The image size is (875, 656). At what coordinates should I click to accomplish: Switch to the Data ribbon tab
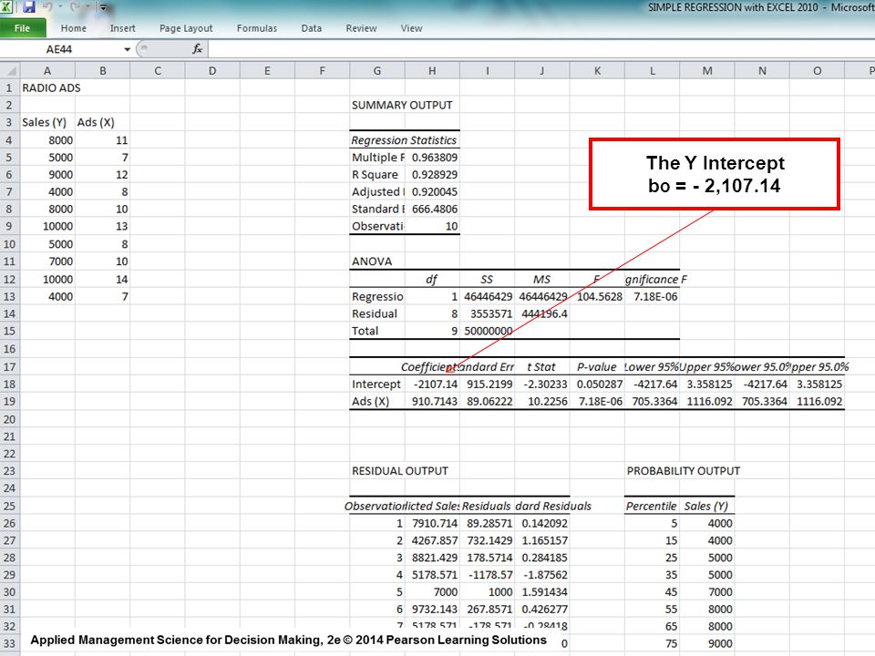click(x=312, y=28)
